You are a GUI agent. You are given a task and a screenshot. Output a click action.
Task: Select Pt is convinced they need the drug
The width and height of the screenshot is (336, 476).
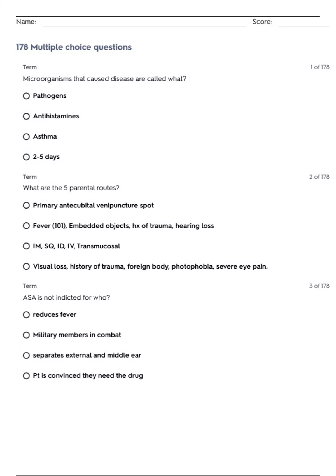click(x=26, y=376)
